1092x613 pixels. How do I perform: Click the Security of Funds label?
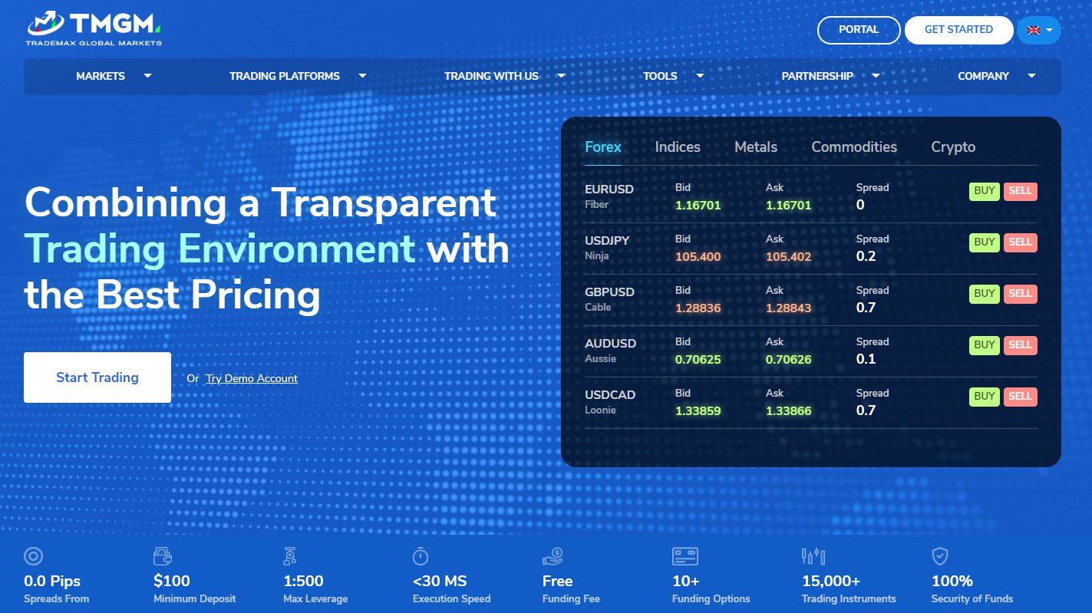point(972,598)
